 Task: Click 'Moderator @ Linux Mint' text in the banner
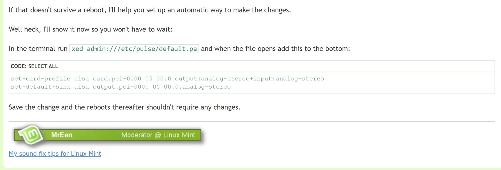pos(158,135)
